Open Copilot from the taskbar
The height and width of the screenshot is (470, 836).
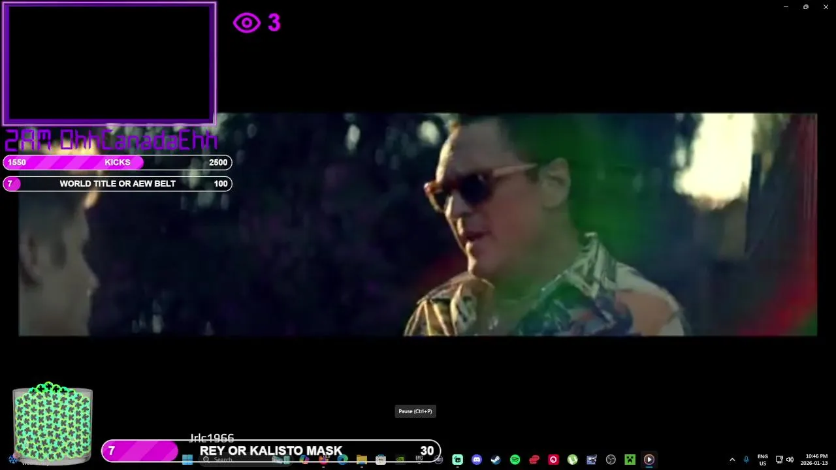[304, 460]
